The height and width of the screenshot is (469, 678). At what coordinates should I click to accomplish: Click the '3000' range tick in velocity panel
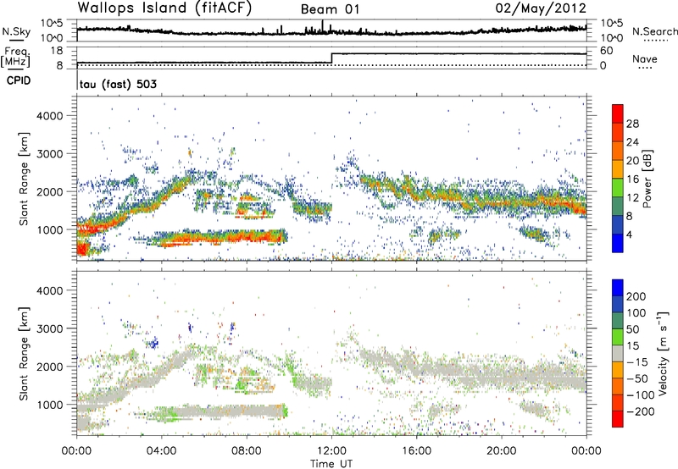click(49, 328)
